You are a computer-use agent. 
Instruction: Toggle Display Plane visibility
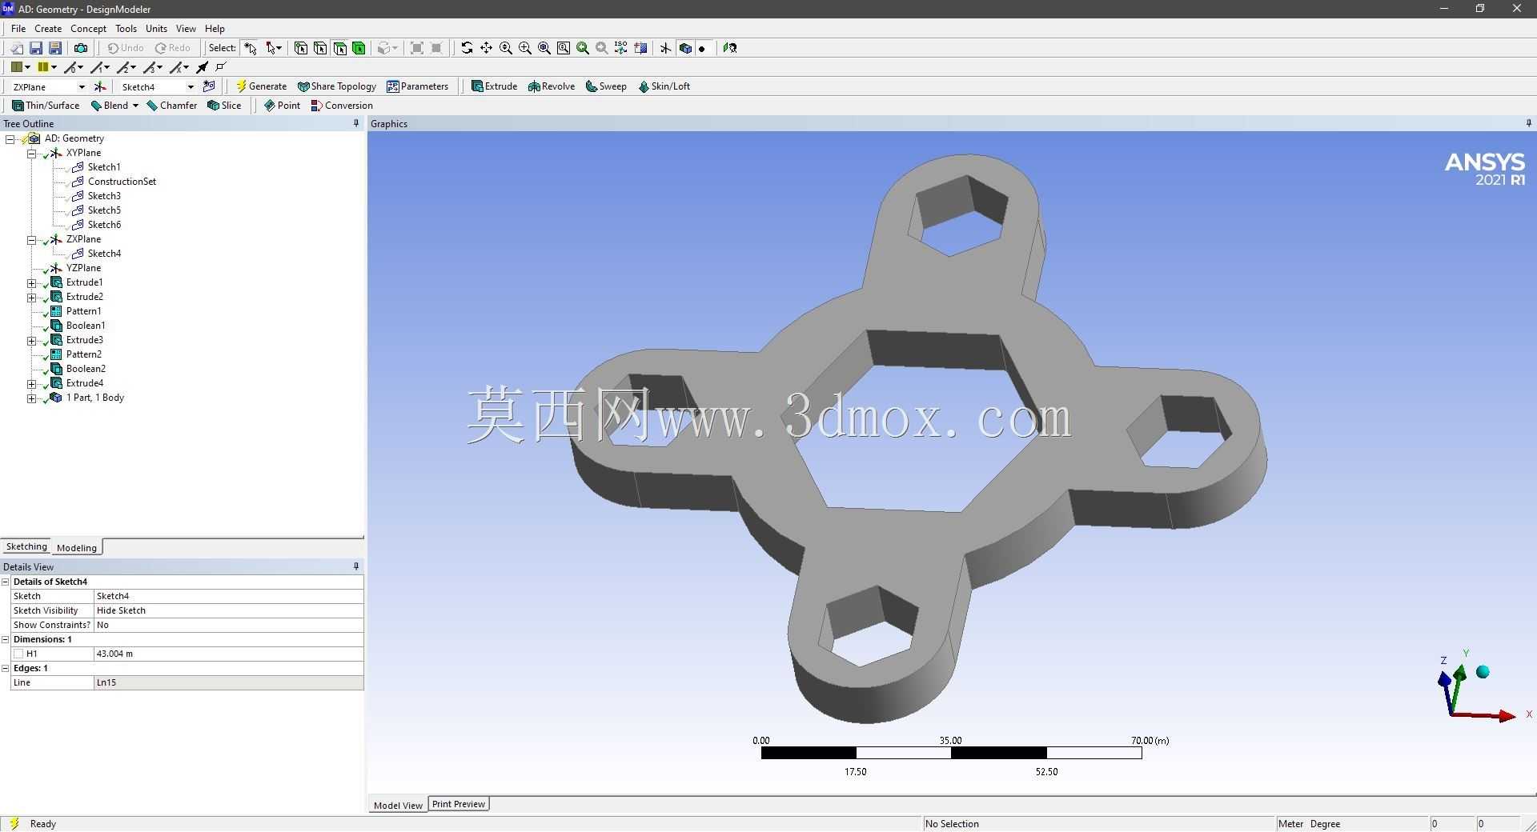665,48
